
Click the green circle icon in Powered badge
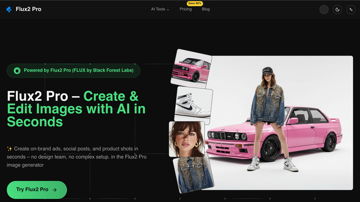17,71
